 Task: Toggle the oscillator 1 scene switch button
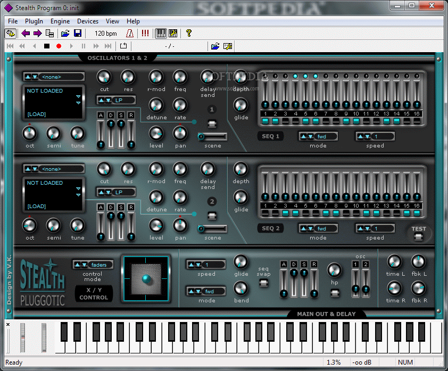[212, 124]
